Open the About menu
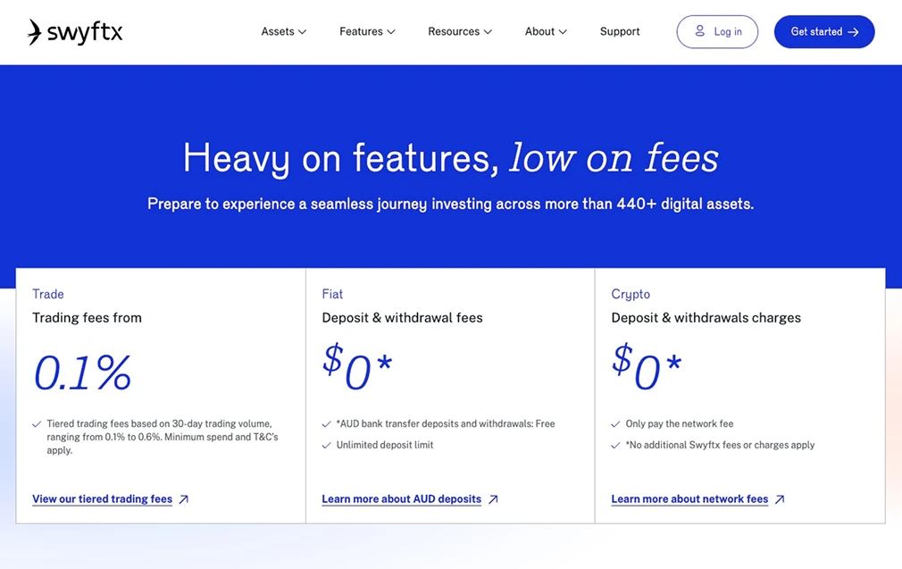The image size is (902, 569). pyautogui.click(x=545, y=31)
